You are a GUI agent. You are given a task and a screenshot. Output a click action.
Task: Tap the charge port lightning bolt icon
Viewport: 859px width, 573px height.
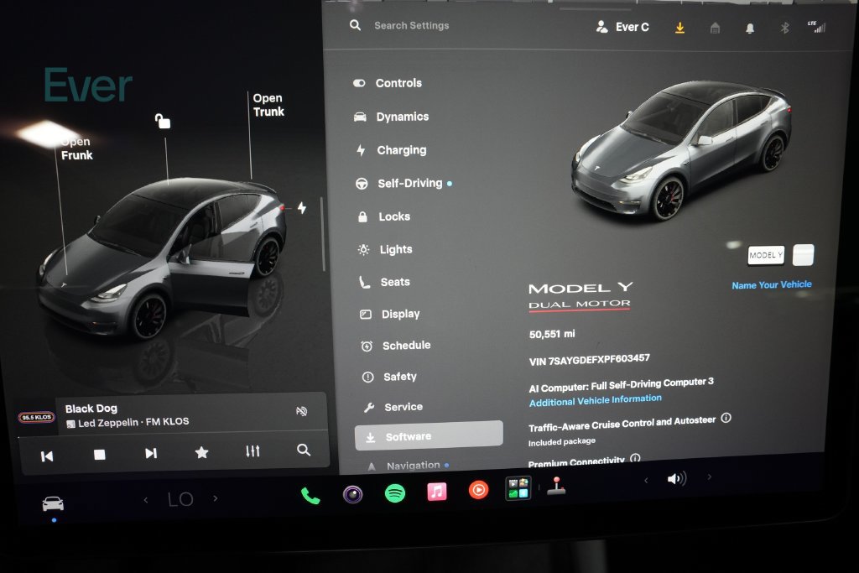[x=302, y=207]
